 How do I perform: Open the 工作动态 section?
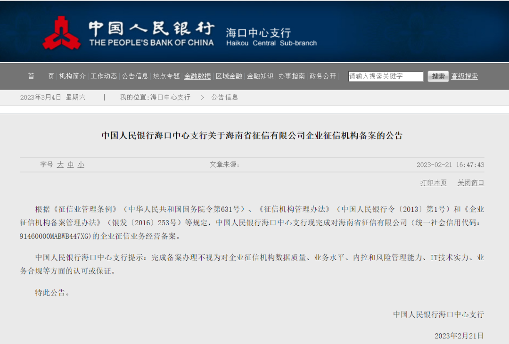click(104, 76)
